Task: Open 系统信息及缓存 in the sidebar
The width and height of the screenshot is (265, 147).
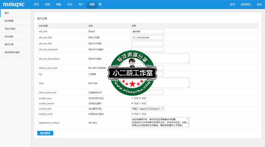Action: coord(12,52)
